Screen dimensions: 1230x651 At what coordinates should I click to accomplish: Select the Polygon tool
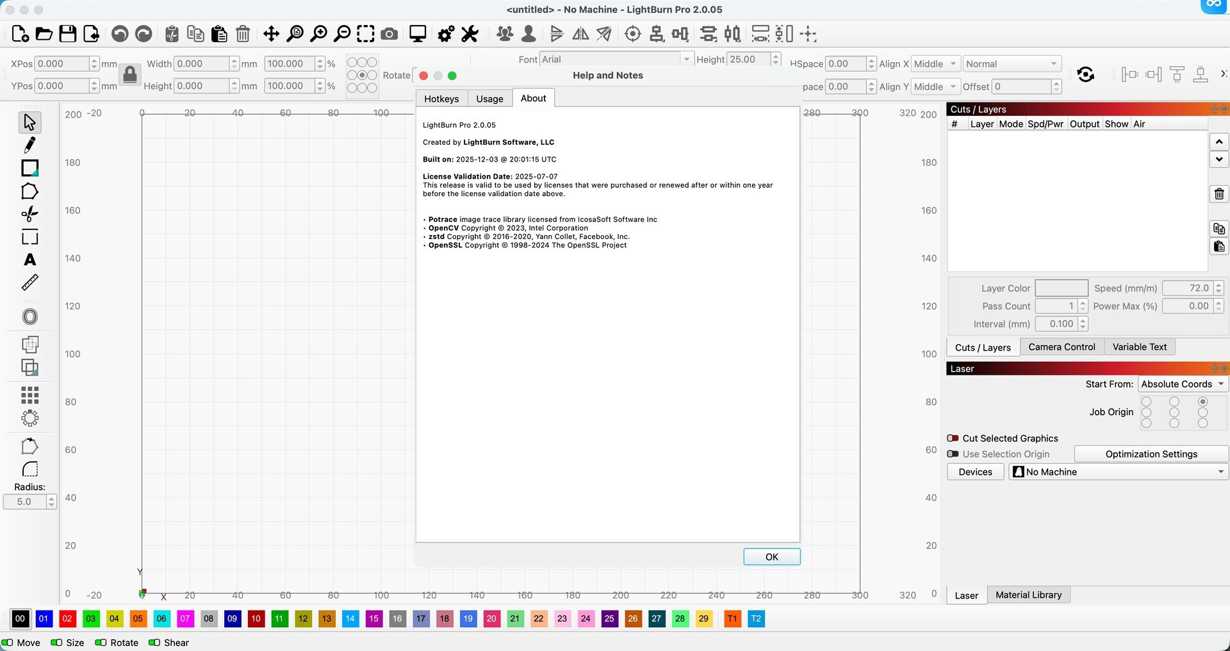pyautogui.click(x=29, y=191)
